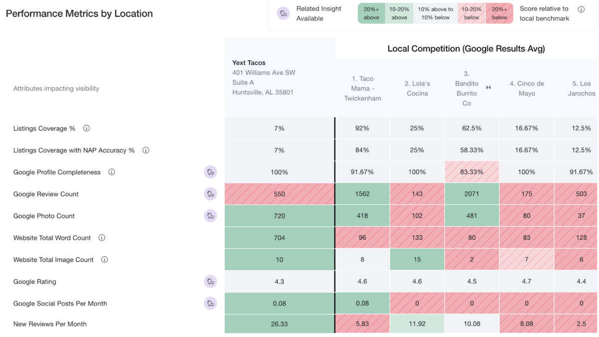
Task: Open insight icon for Google Social Posts
Action: pyautogui.click(x=211, y=303)
